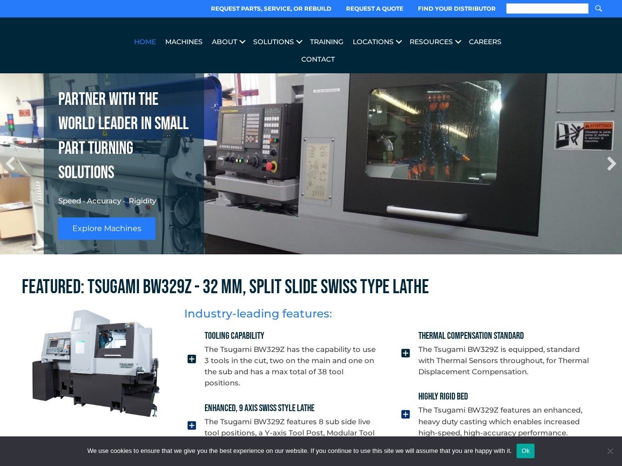Dismiss the cookie notice with the X icon
Screen dimensions: 622x466
pos(610,451)
